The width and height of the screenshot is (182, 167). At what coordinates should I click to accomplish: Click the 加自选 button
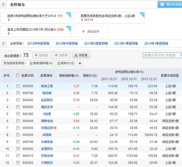click(42, 55)
